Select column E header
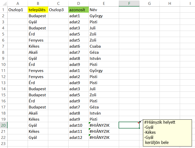The width and height of the screenshot is (195, 148). point(104,3)
